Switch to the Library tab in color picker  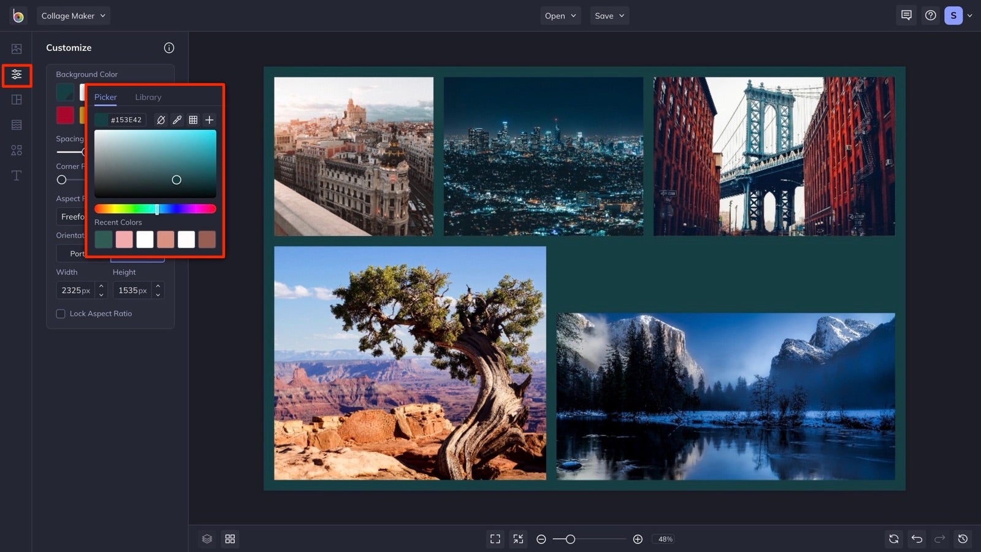[148, 97]
